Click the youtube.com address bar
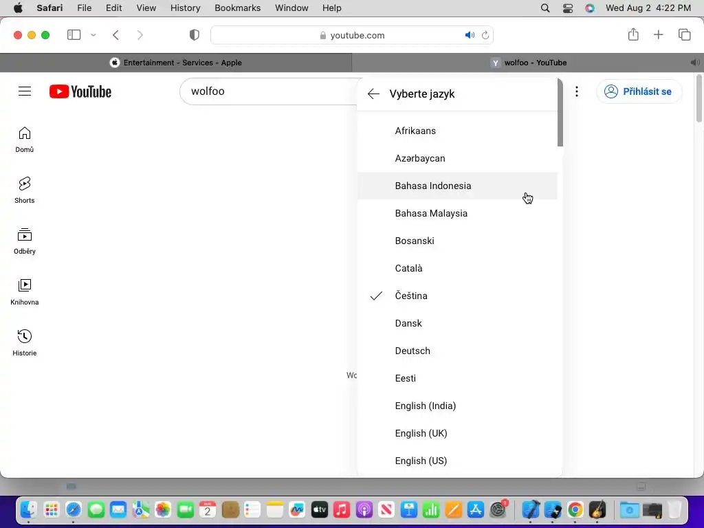This screenshot has height=528, width=704. (352, 35)
